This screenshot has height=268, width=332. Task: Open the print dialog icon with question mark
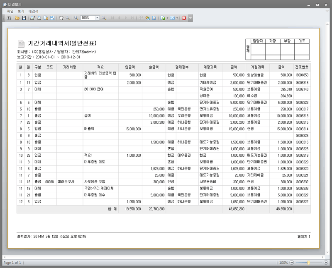32,18
